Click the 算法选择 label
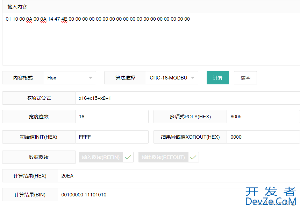The image size is (300, 209). coord(125,78)
